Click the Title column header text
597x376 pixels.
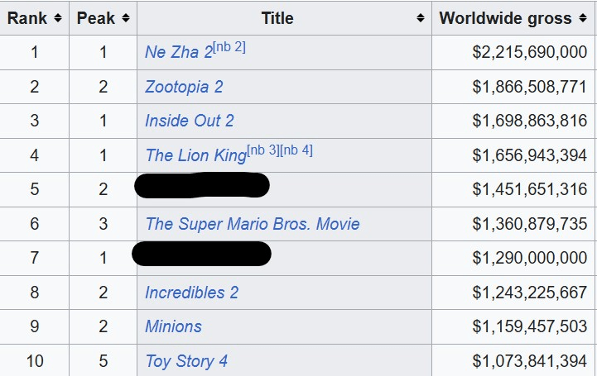(x=277, y=18)
